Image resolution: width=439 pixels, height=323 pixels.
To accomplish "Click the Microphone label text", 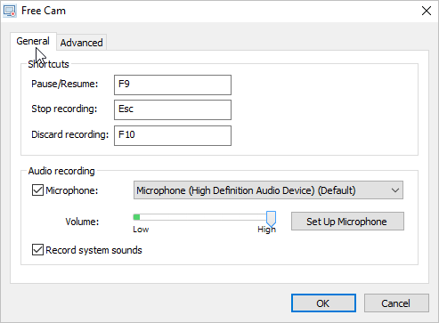I will (72, 190).
